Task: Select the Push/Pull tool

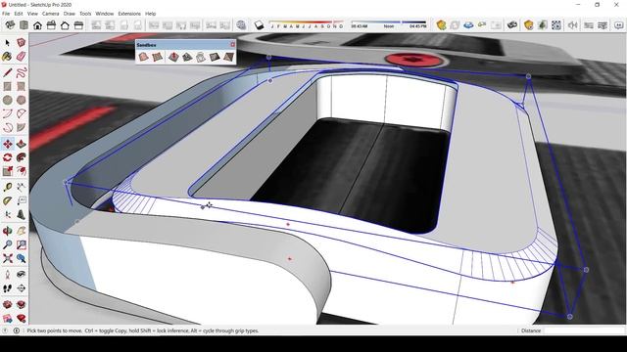Action: pyautogui.click(x=22, y=144)
